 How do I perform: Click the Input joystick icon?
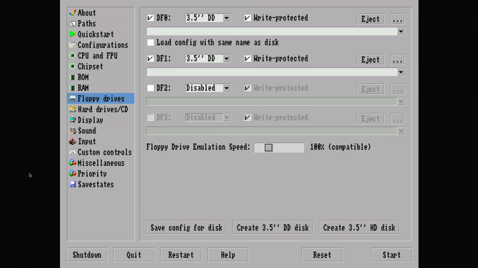click(x=72, y=141)
